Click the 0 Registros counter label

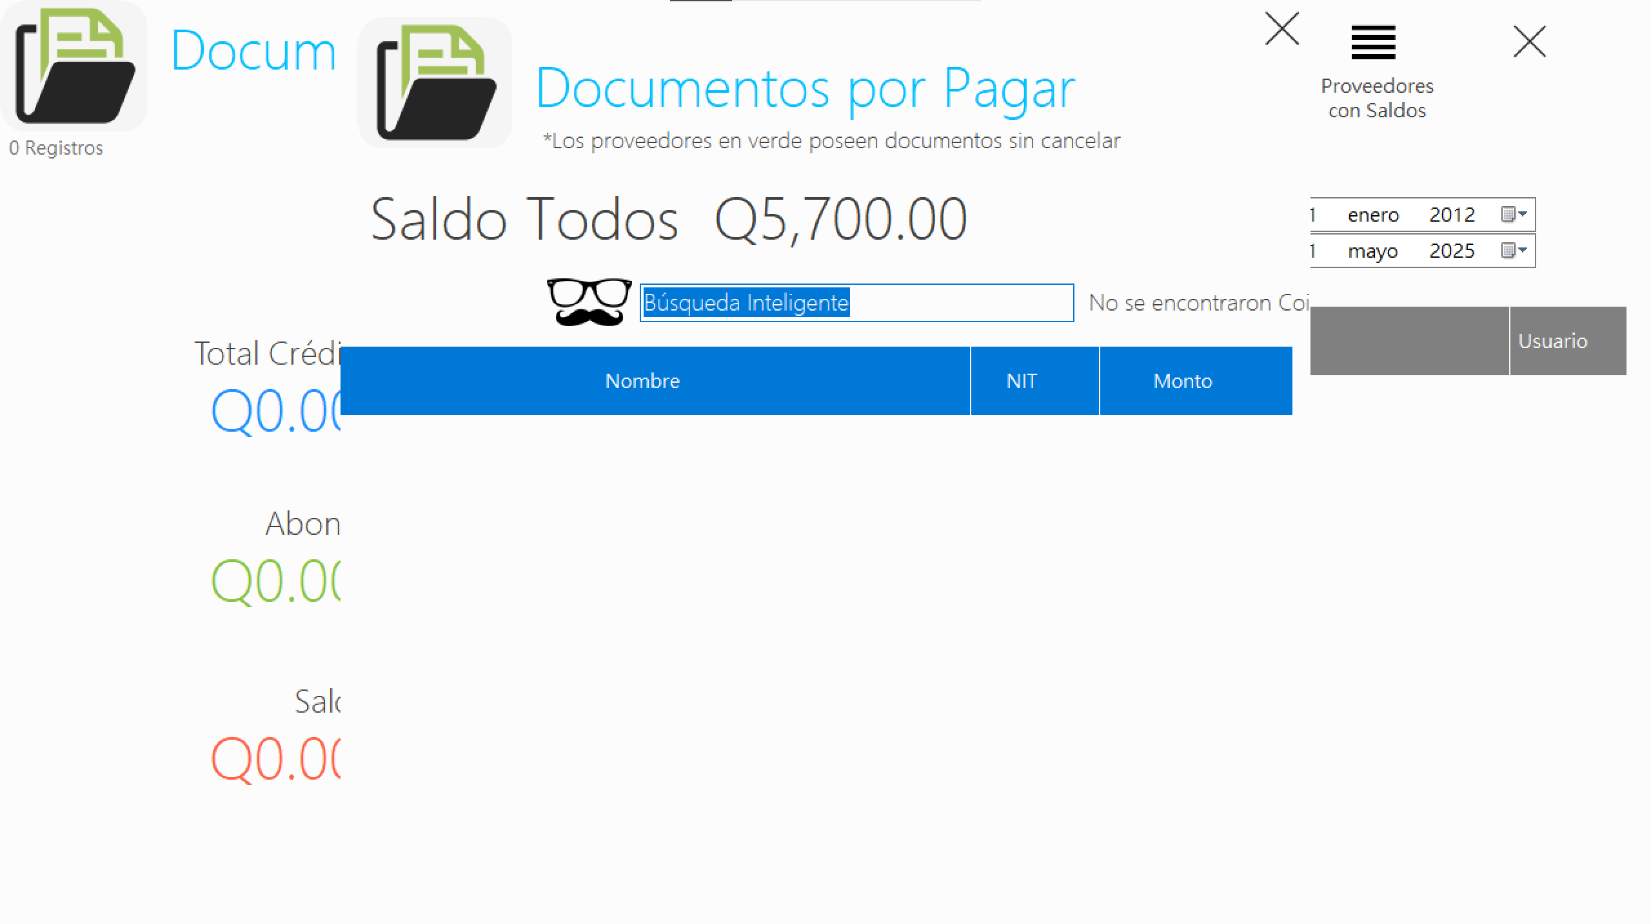(x=55, y=148)
